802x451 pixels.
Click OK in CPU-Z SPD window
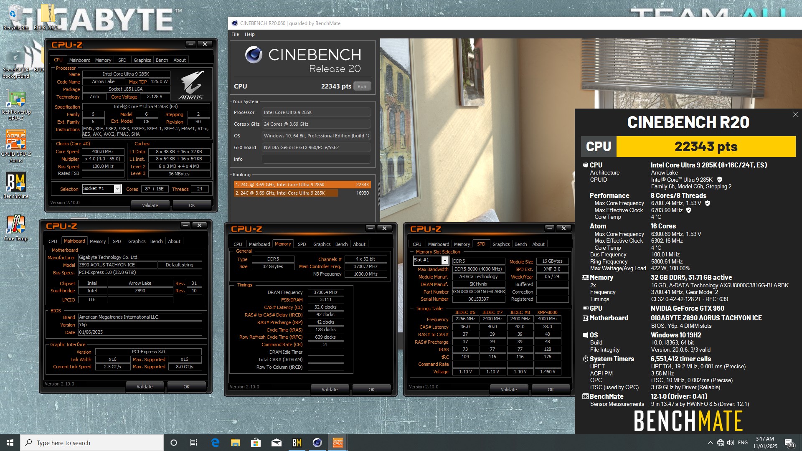(551, 390)
